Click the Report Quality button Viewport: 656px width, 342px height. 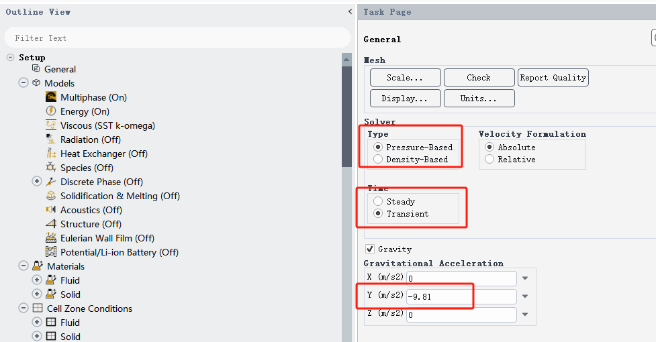point(553,78)
